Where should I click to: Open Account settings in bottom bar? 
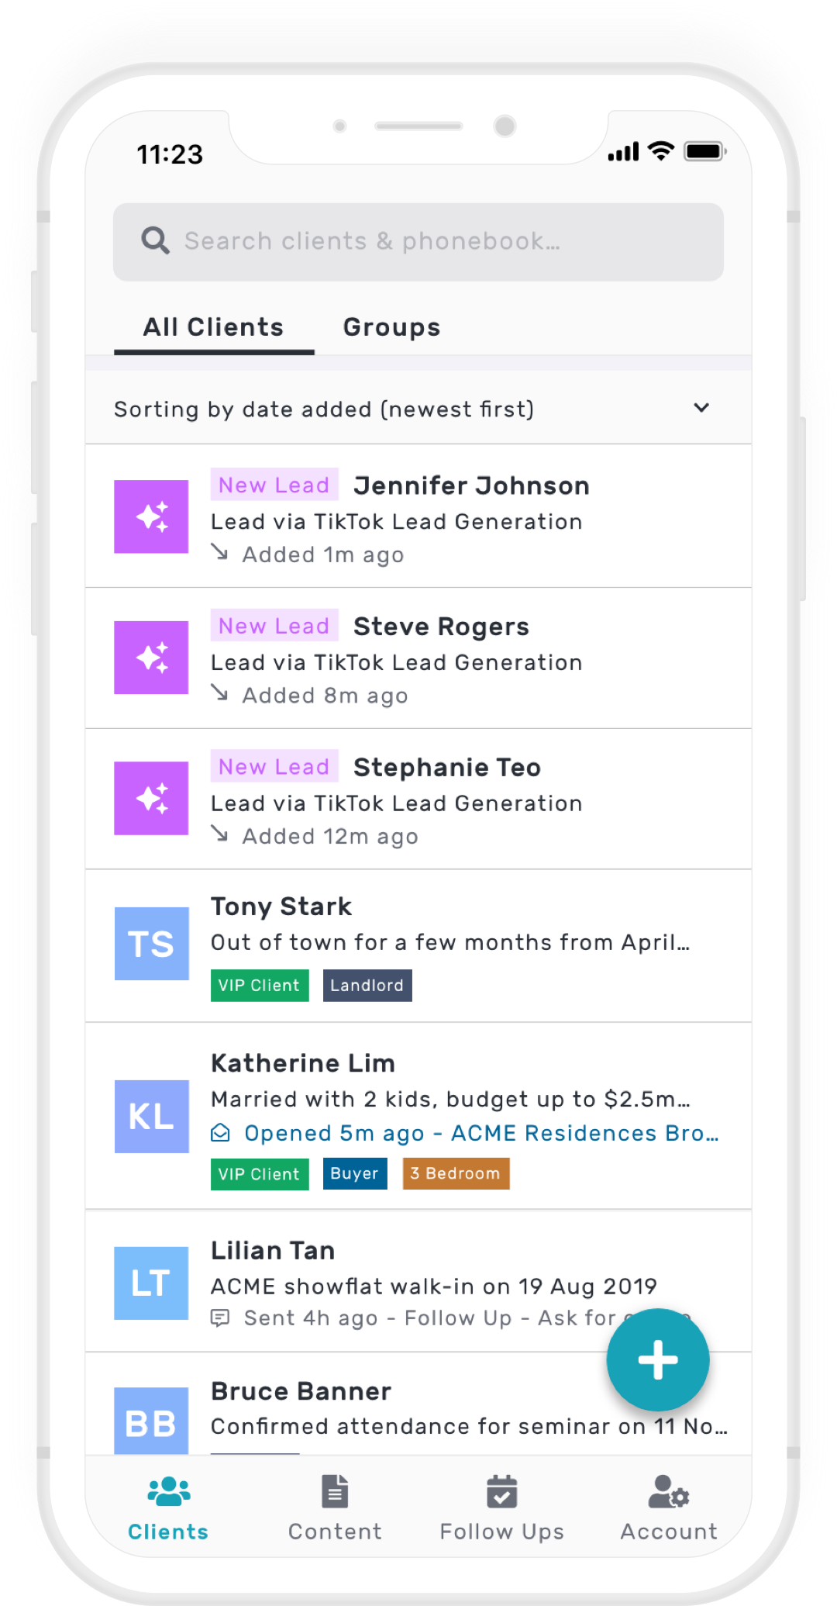pyautogui.click(x=668, y=1508)
